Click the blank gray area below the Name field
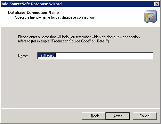This screenshot has width=161, height=124. pos(80,84)
